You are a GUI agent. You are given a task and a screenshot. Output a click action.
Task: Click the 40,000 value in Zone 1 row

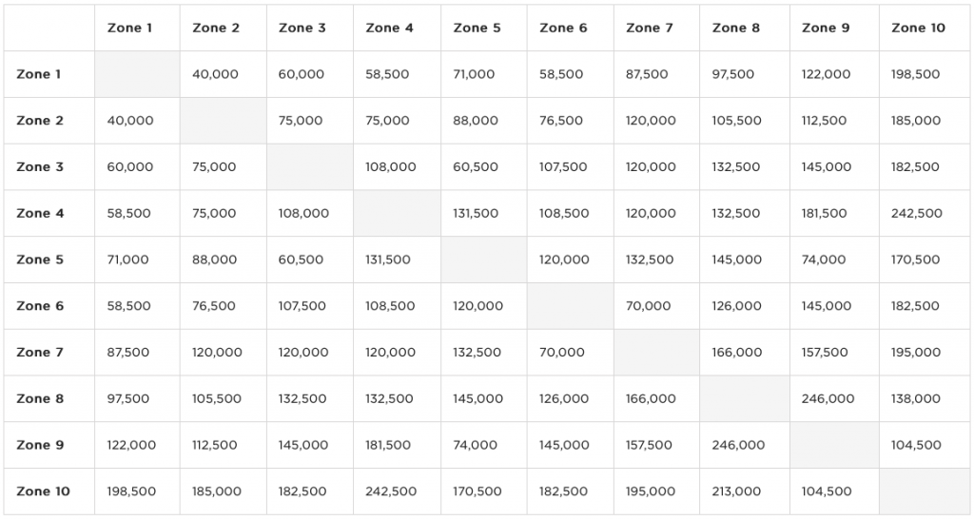point(215,74)
